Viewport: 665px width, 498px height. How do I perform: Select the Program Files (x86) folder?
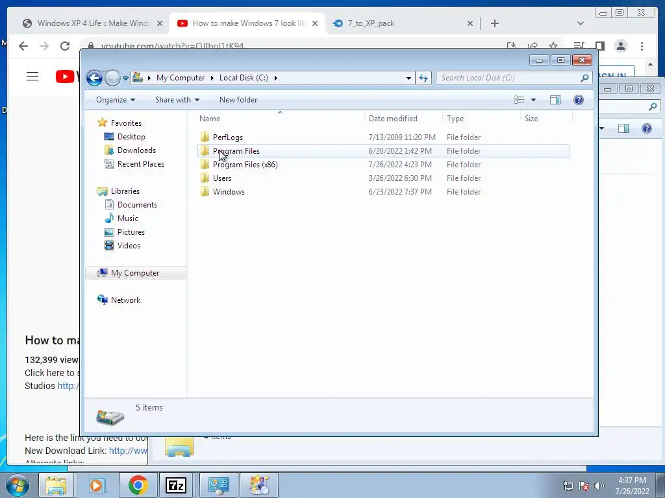(x=383, y=164)
